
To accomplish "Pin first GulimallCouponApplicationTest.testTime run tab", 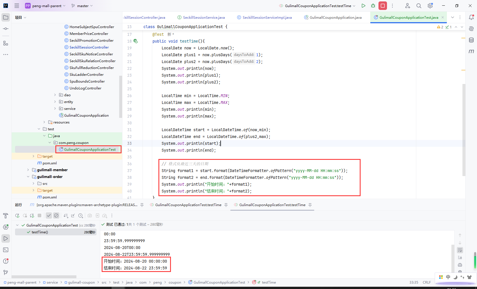I will tap(226, 205).
